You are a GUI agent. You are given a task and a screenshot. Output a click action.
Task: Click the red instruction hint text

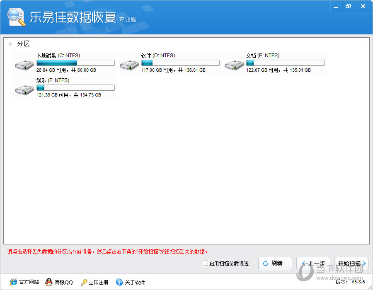(107, 251)
